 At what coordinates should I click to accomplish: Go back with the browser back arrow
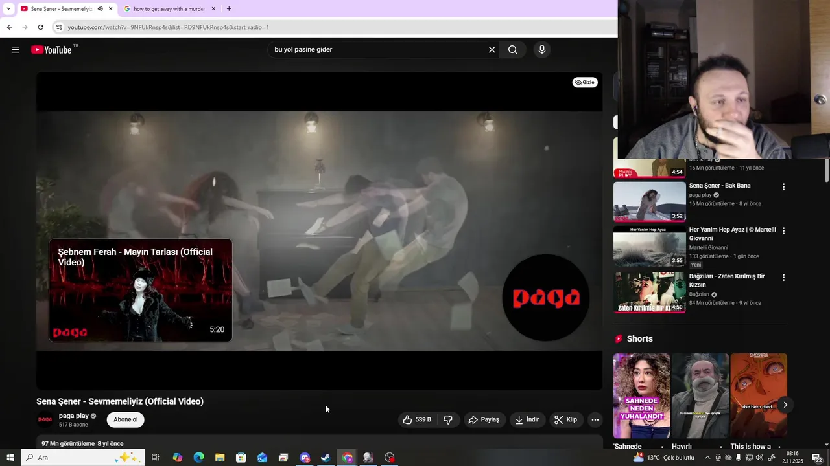coord(9,27)
